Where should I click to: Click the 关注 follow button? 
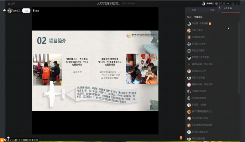point(26,11)
